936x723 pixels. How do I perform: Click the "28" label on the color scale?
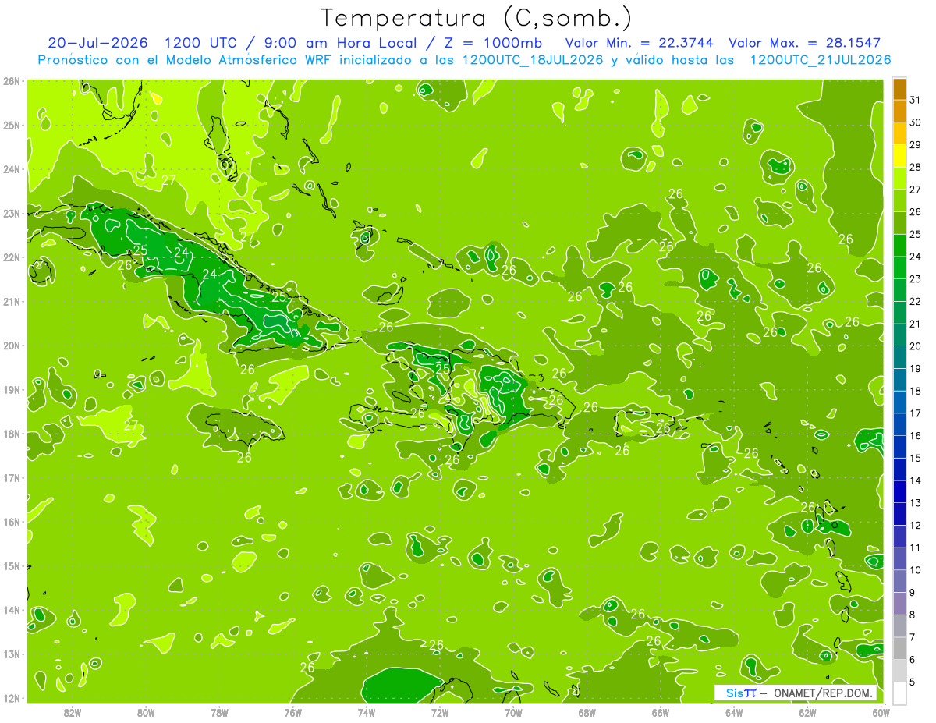pos(915,167)
